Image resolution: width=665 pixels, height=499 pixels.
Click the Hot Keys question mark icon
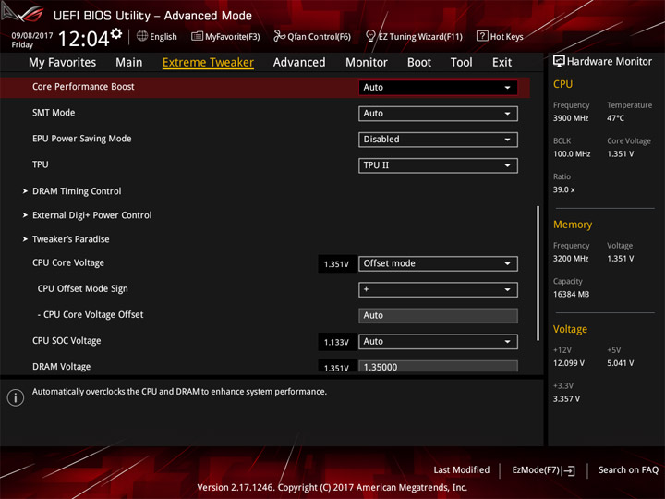pyautogui.click(x=482, y=36)
